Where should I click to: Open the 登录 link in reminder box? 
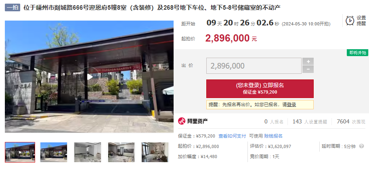tap(291, 104)
